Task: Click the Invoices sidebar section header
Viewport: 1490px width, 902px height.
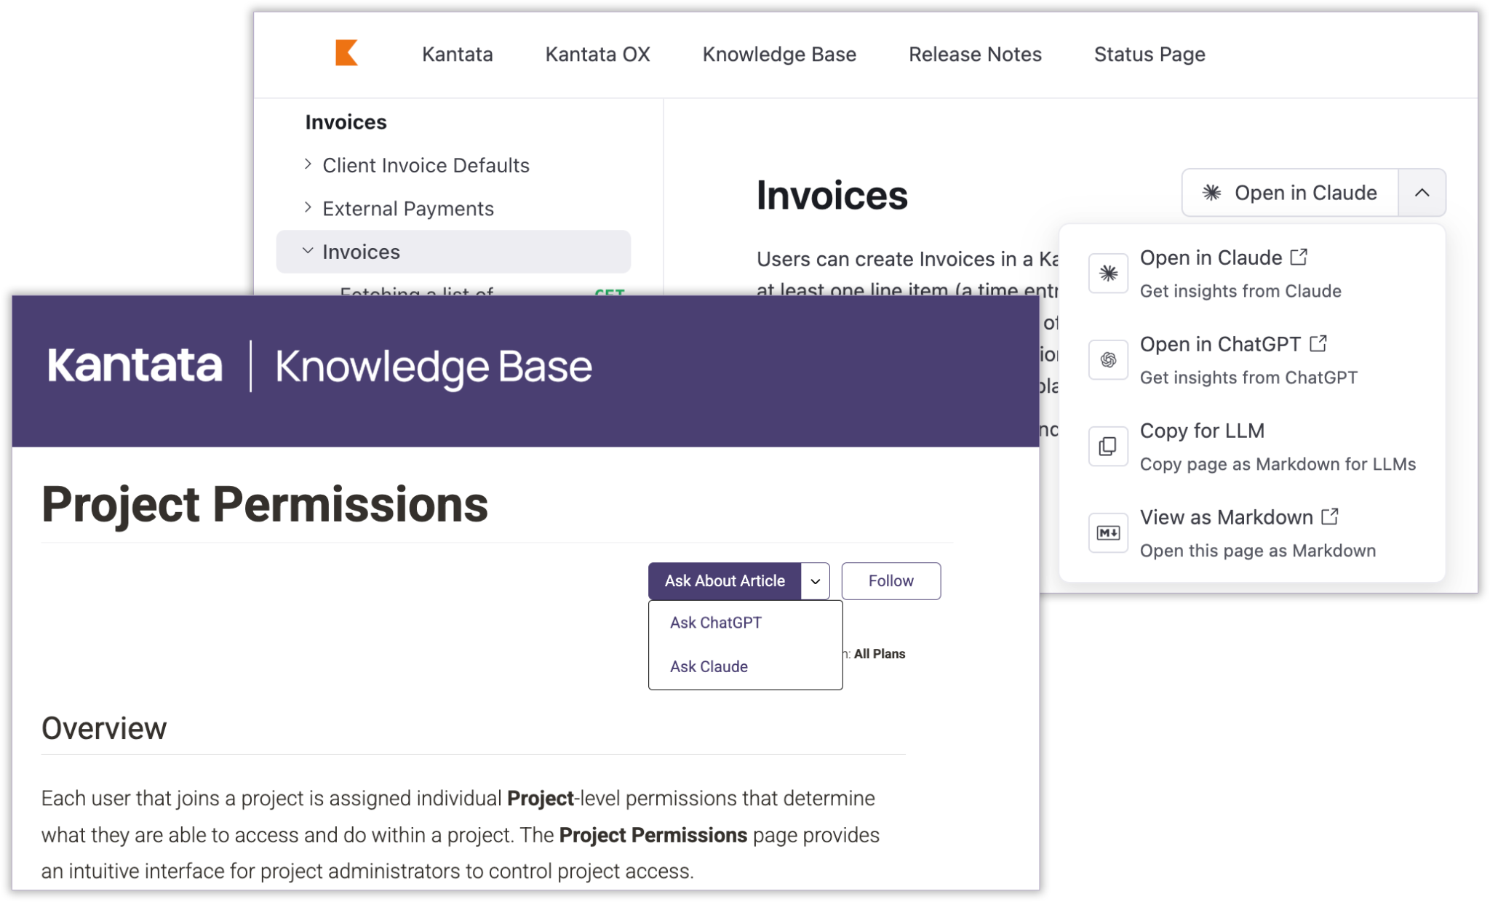Action: [x=346, y=121]
